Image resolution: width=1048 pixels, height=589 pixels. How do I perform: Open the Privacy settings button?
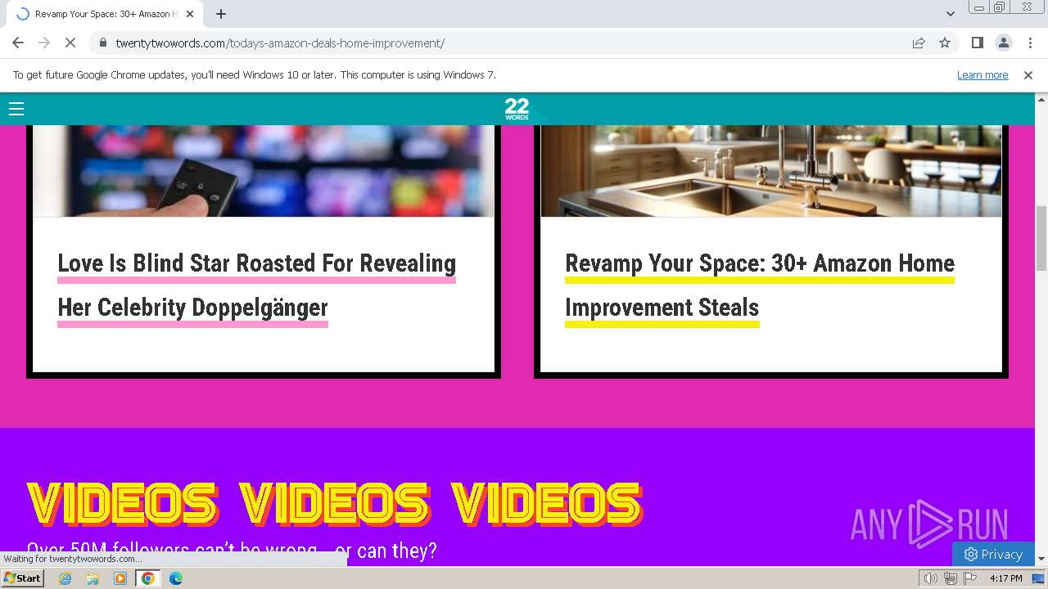pyautogui.click(x=993, y=554)
